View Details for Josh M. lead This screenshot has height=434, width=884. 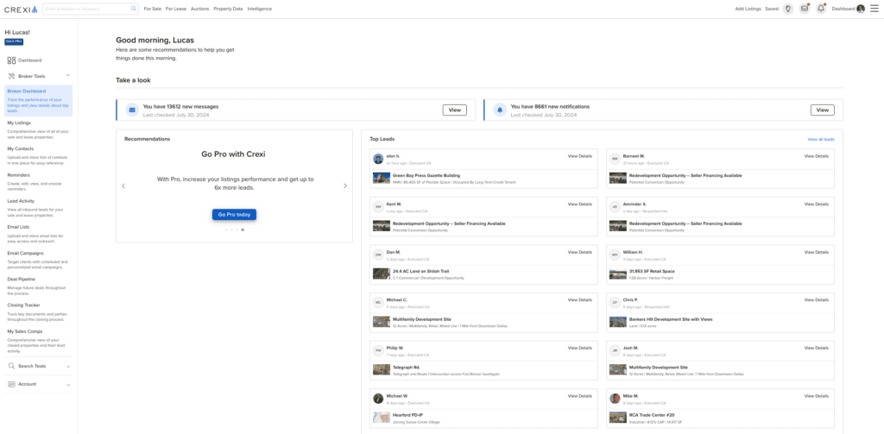[817, 348]
